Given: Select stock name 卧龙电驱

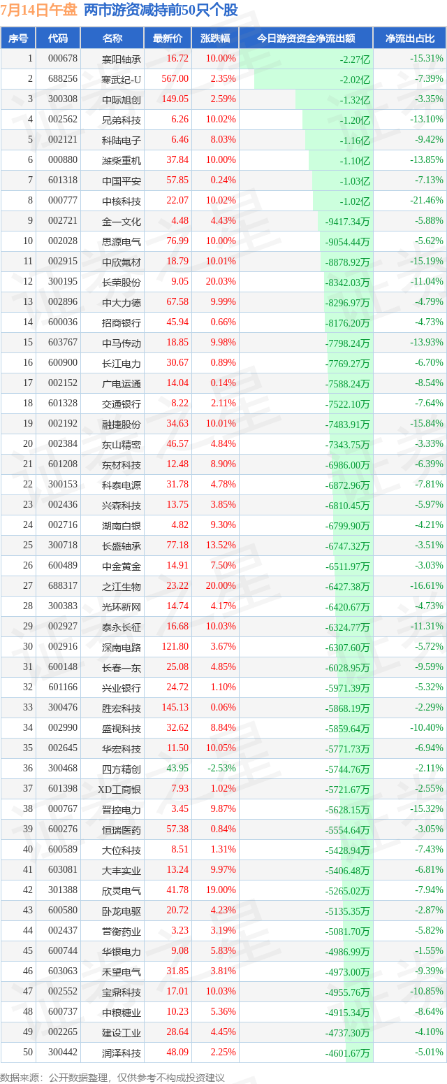Looking at the screenshot, I should coord(122,911).
